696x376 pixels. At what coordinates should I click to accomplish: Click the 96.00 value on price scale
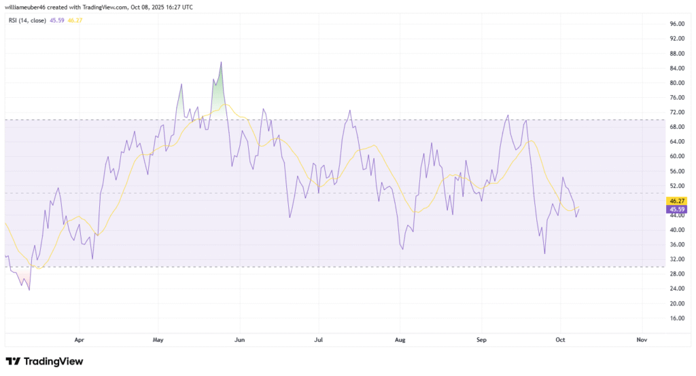pyautogui.click(x=676, y=24)
